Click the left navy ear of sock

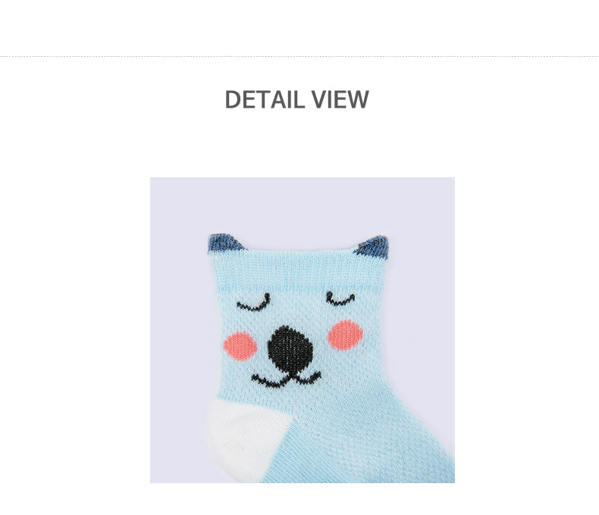225,244
